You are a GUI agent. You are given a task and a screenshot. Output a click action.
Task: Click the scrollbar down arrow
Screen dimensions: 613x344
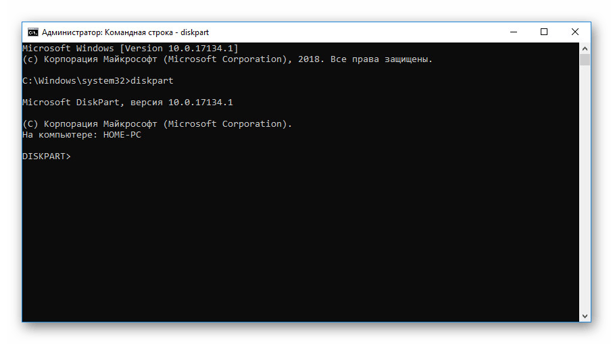point(585,316)
